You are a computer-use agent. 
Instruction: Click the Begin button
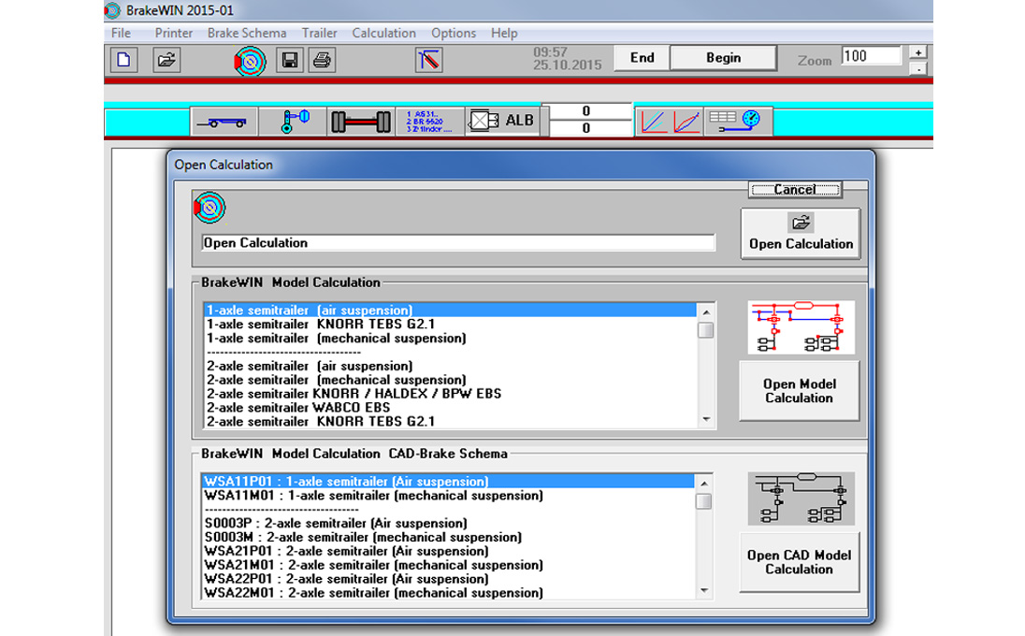[724, 58]
